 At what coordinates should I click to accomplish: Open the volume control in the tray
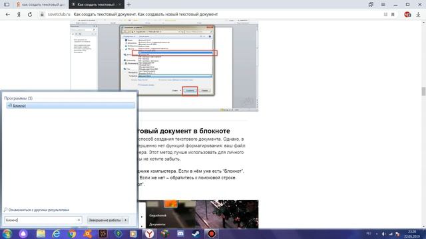pos(383,234)
